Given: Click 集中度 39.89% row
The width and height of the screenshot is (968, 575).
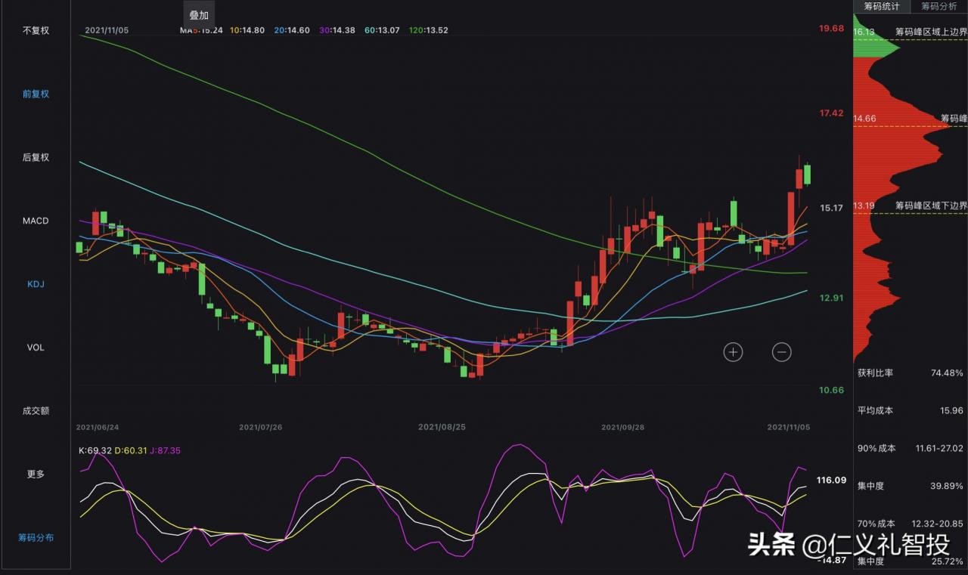Looking at the screenshot, I should click(x=911, y=486).
